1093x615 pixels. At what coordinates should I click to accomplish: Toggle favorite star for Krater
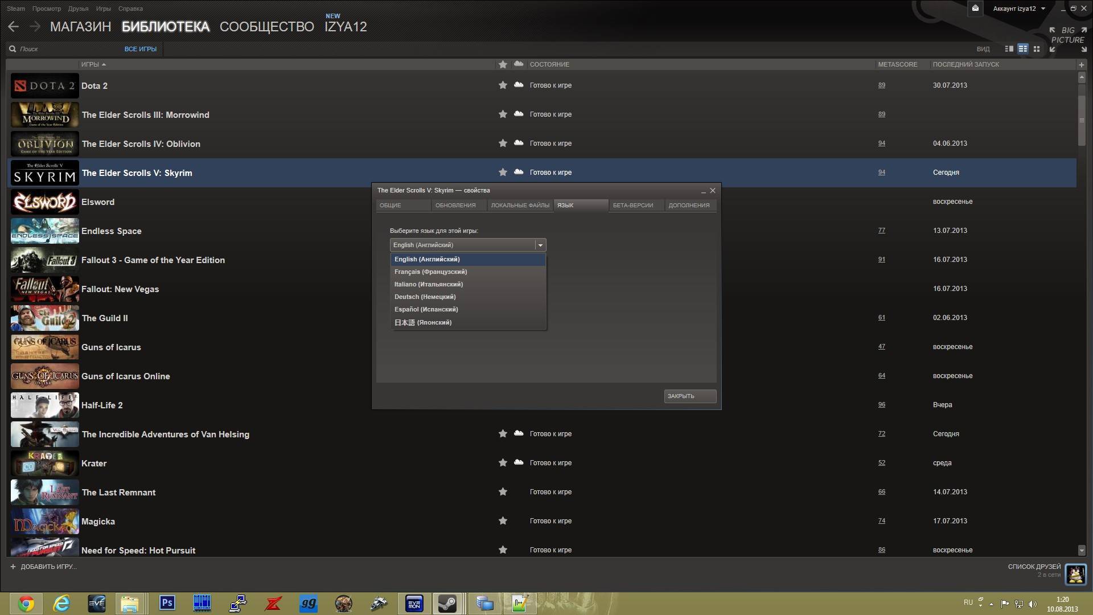pos(503,463)
